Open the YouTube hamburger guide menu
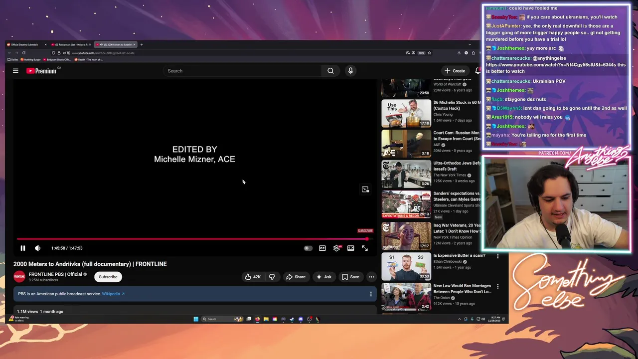Screen dimensions: 638x359 [15, 71]
